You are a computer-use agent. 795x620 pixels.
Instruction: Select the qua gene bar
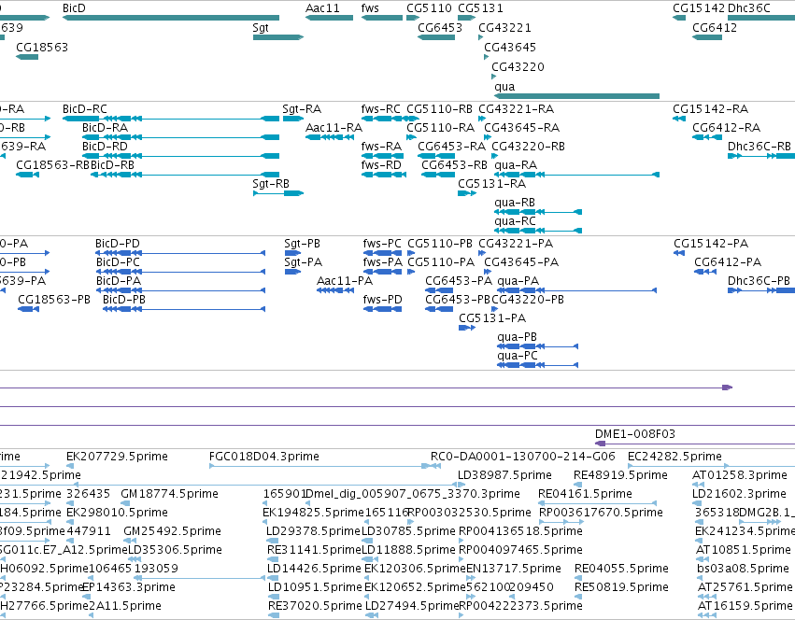pos(577,96)
